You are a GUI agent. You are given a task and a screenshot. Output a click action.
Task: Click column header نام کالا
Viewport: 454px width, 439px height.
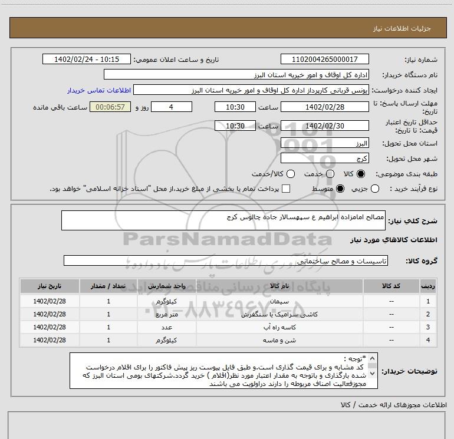click(279, 286)
